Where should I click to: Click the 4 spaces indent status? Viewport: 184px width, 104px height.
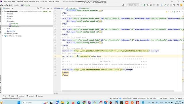(x=171, y=99)
